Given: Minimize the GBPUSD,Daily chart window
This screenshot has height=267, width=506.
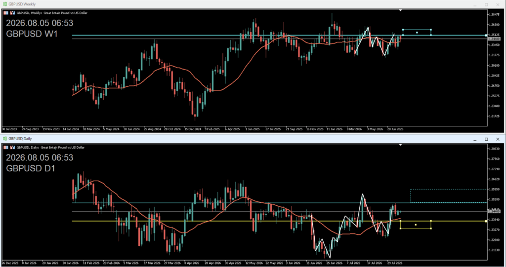Looking at the screenshot, I should click(475, 139).
